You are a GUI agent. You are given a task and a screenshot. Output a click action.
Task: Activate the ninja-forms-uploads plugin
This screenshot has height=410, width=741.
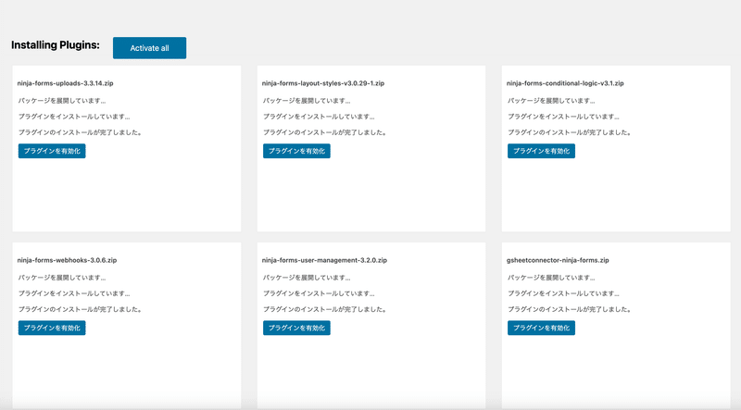click(52, 151)
